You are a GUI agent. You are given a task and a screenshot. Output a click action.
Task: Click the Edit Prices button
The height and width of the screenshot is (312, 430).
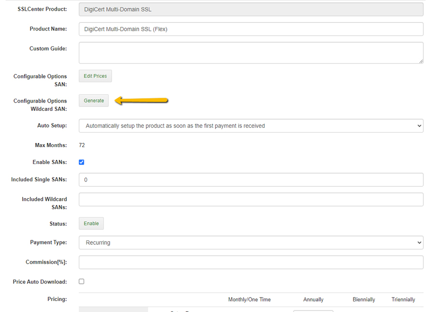95,76
